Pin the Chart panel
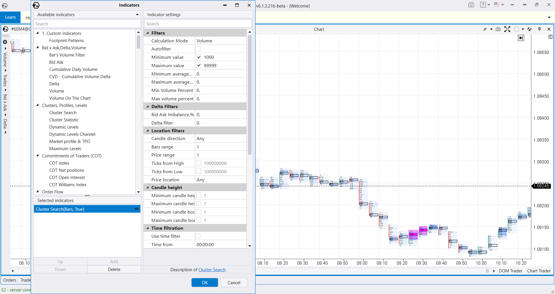The image size is (555, 294). (x=539, y=29)
